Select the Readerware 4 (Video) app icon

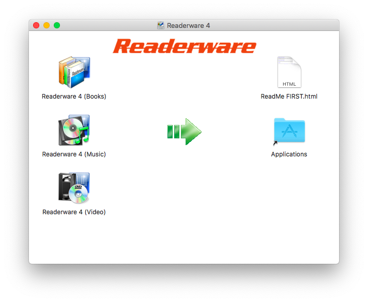point(74,188)
